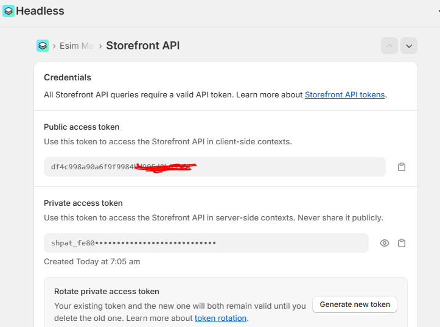Viewport: 440px width, 327px height.
Task: Go to previous item using up chevron
Action: point(389,46)
